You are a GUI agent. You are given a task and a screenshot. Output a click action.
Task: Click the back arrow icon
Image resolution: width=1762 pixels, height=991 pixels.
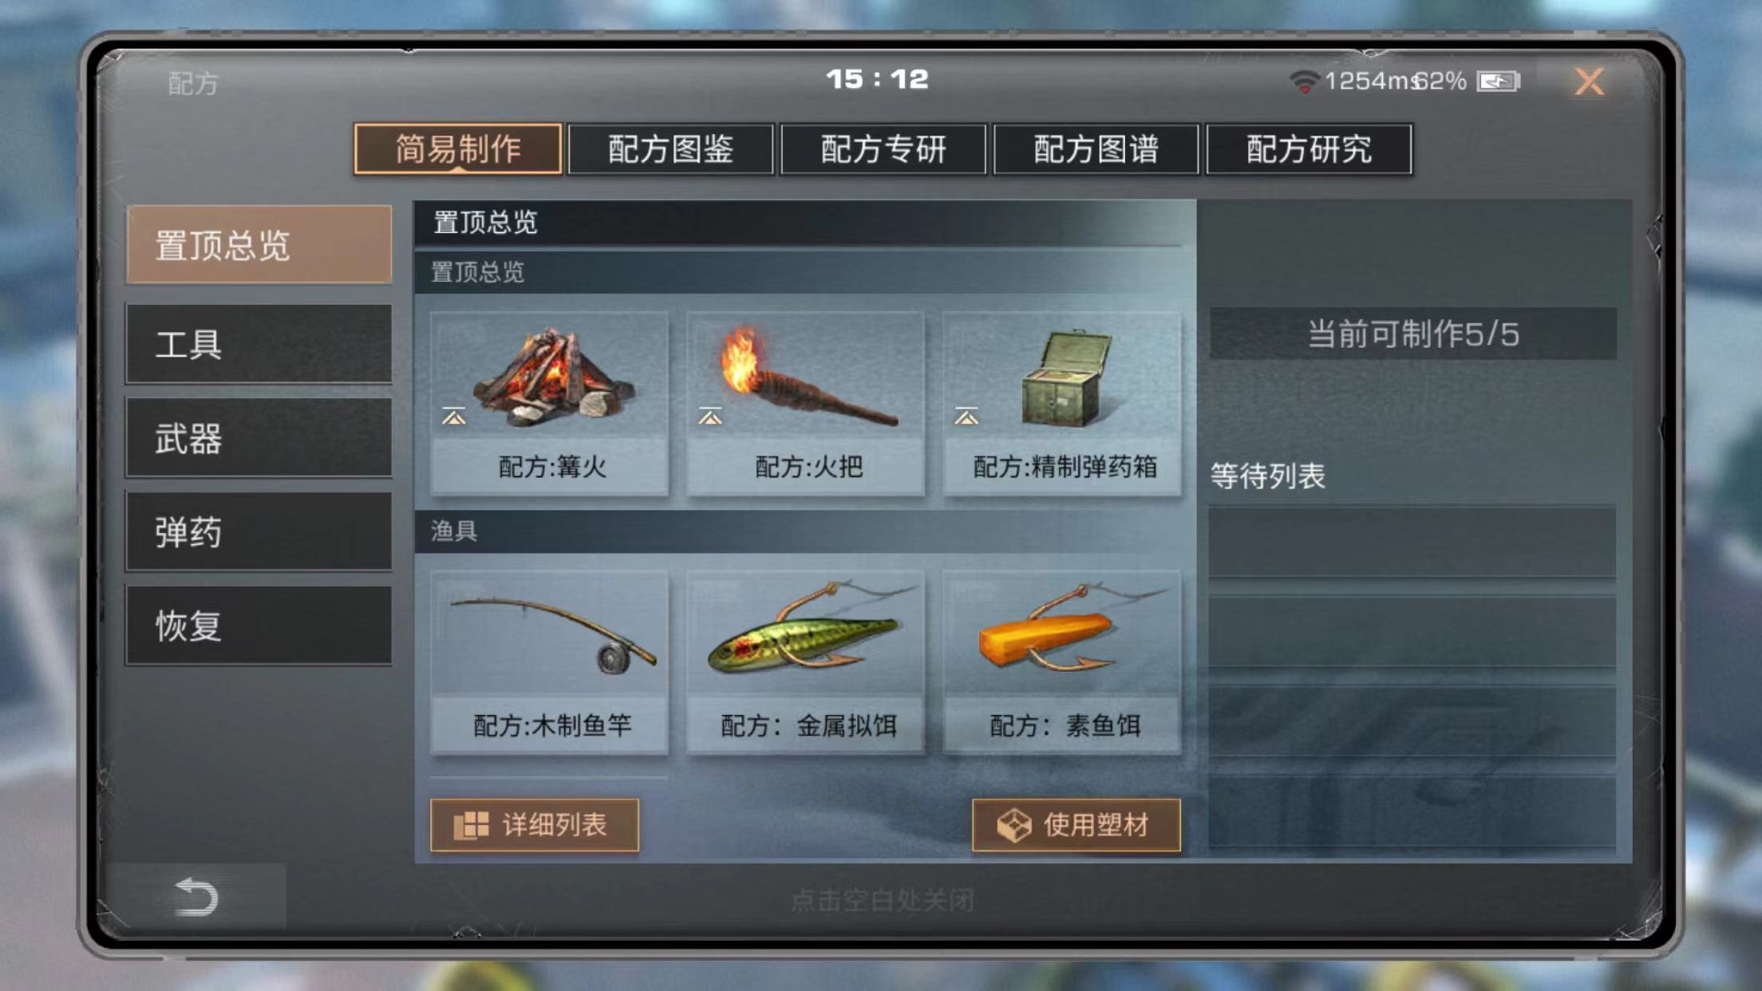click(x=196, y=896)
